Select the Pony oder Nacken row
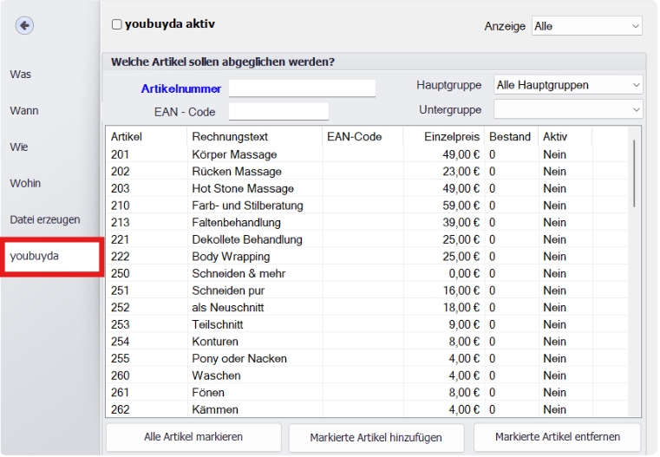 click(367, 358)
